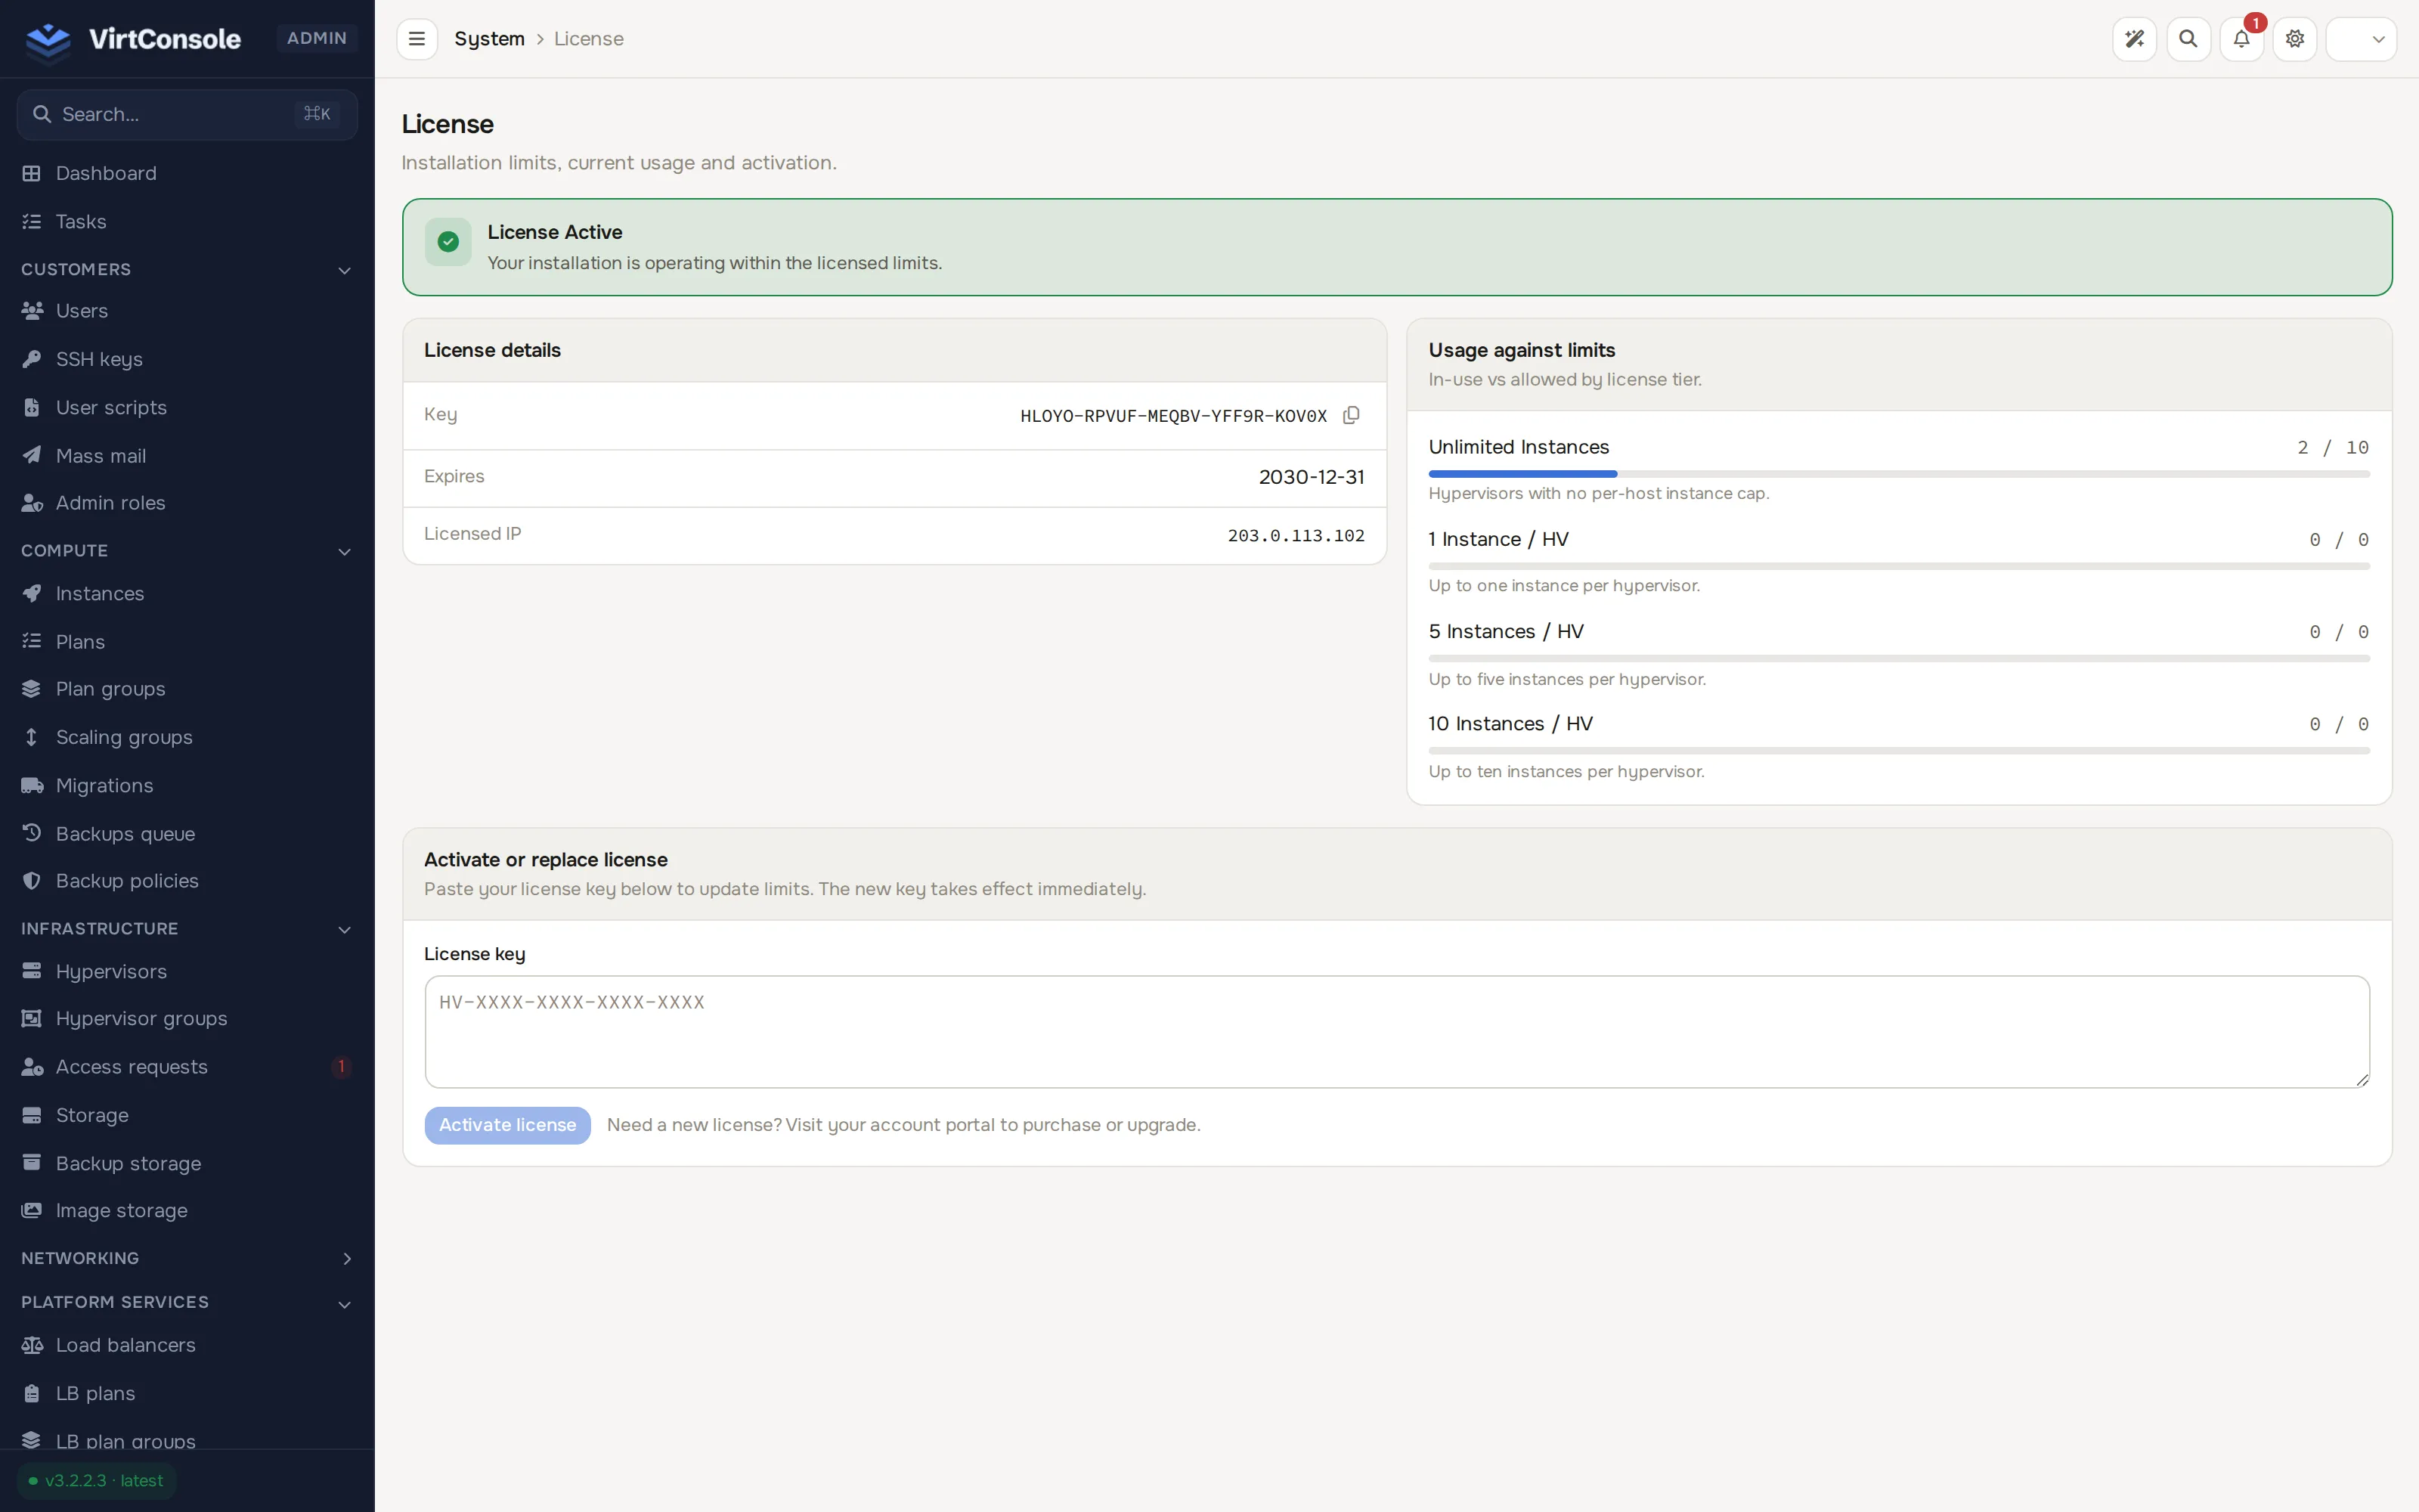2419x1512 pixels.
Task: Open Plans page
Action: coord(187,641)
